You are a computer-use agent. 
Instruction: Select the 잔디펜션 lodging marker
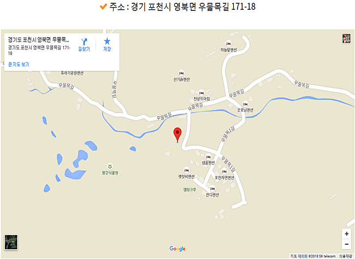(212, 189)
